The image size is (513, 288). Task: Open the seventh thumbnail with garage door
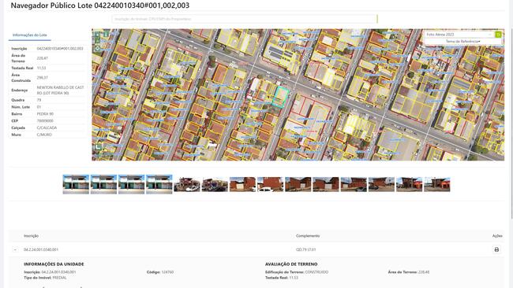(242, 184)
